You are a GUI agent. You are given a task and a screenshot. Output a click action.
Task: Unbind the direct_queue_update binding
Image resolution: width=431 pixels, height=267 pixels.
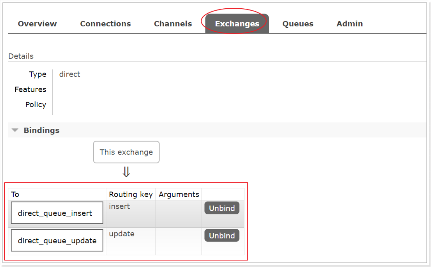[222, 236]
